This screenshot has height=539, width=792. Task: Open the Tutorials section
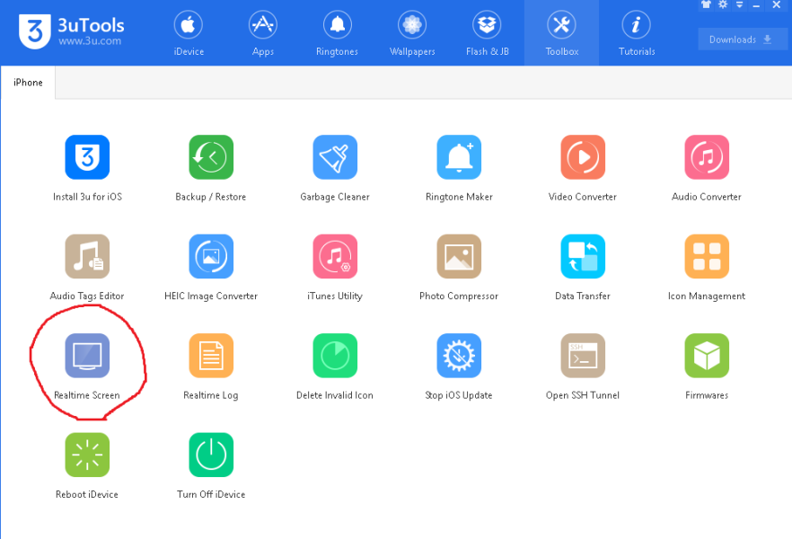pyautogui.click(x=637, y=33)
